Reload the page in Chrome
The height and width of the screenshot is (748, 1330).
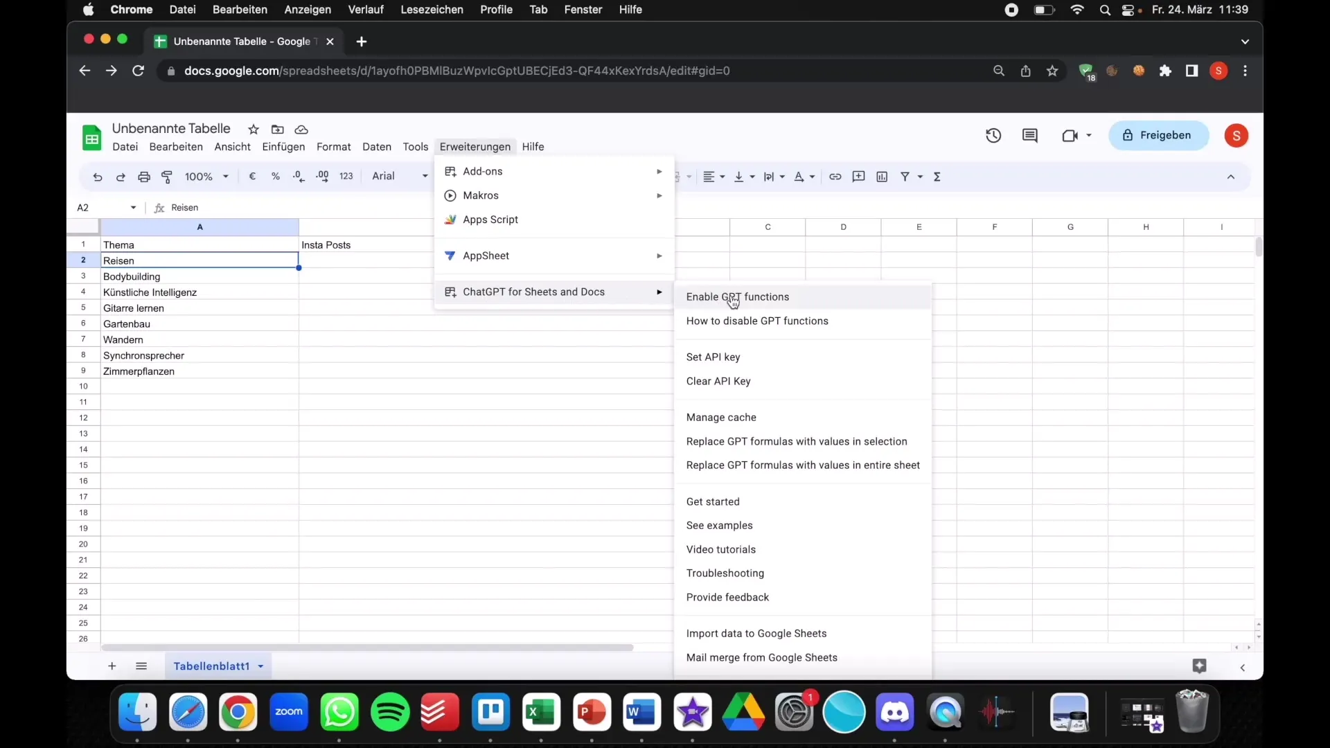138,71
